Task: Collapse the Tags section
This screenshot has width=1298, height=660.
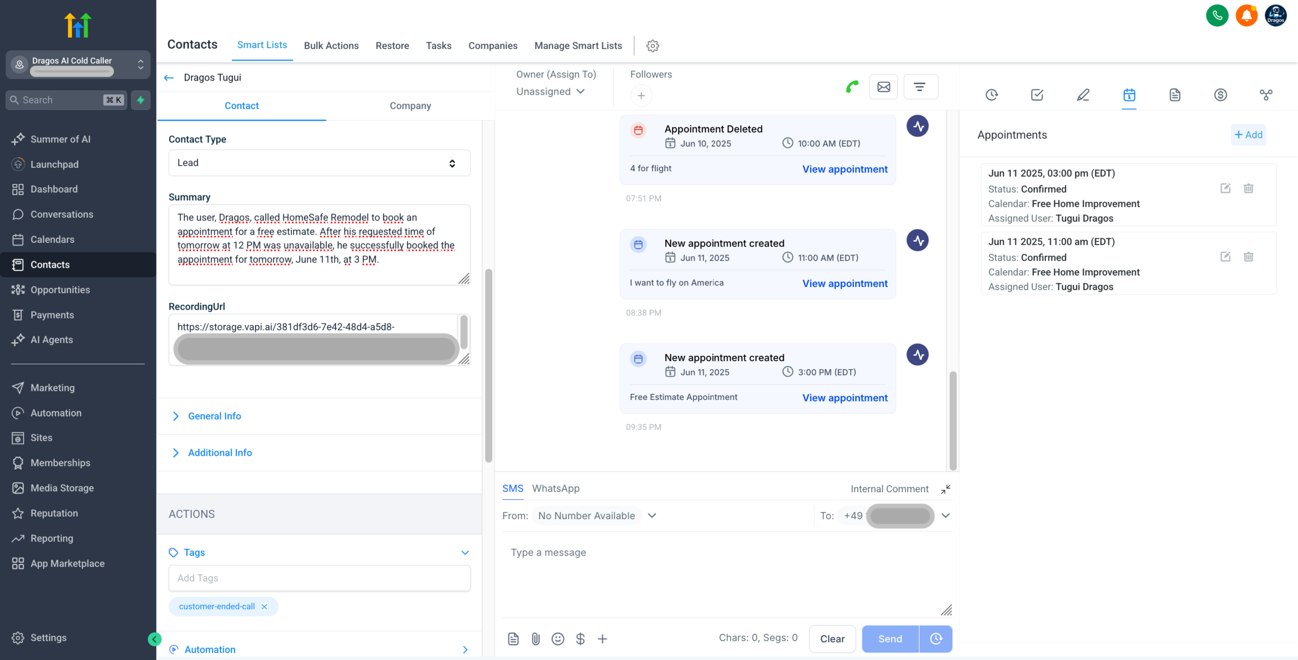Action: [x=464, y=553]
